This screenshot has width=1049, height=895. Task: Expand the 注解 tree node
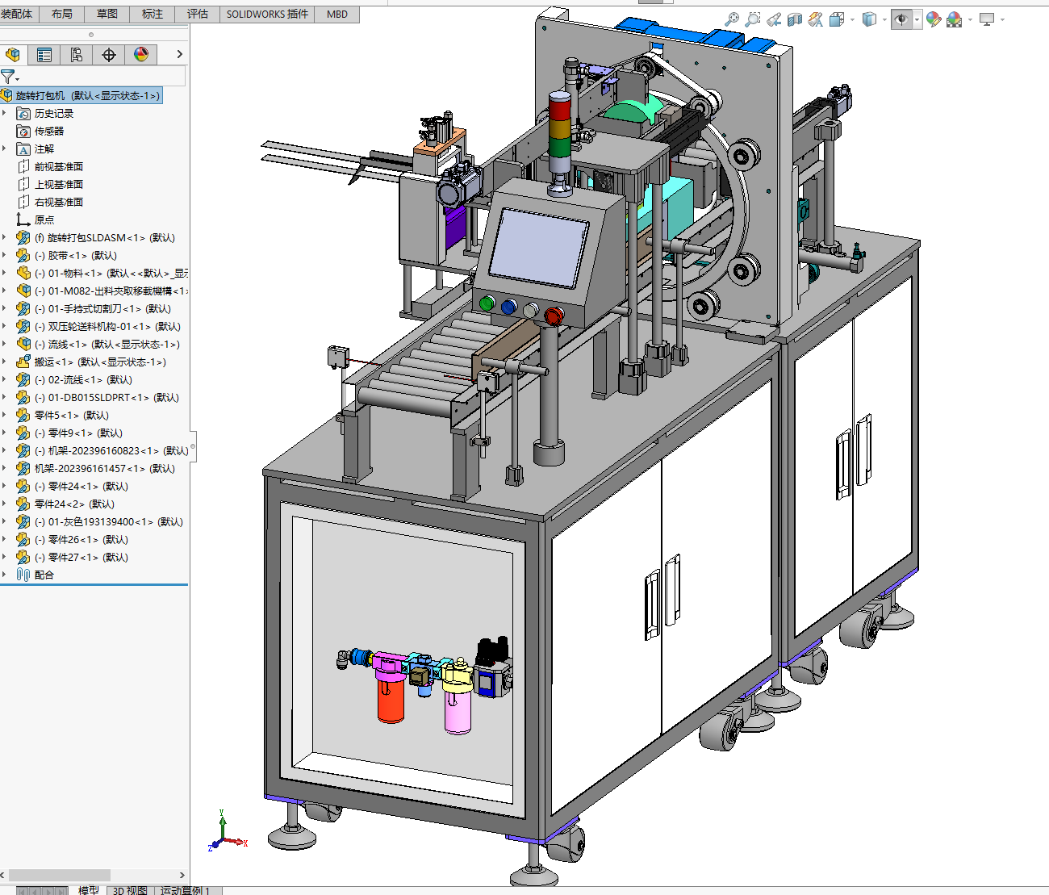pyautogui.click(x=4, y=148)
